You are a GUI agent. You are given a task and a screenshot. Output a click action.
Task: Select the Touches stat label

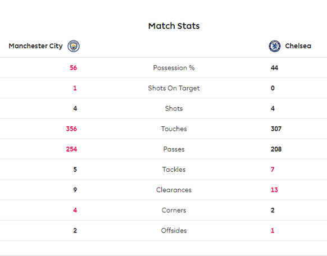coord(174,129)
